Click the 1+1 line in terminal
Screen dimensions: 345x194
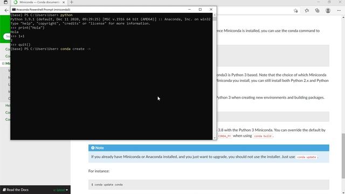coord(17,36)
